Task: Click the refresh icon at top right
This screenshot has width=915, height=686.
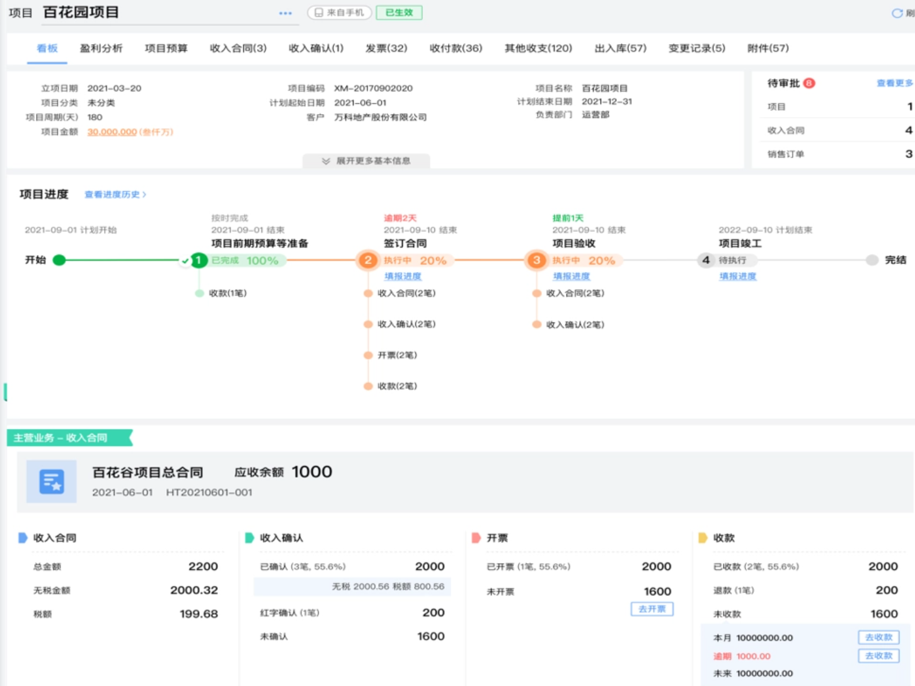Action: click(897, 13)
